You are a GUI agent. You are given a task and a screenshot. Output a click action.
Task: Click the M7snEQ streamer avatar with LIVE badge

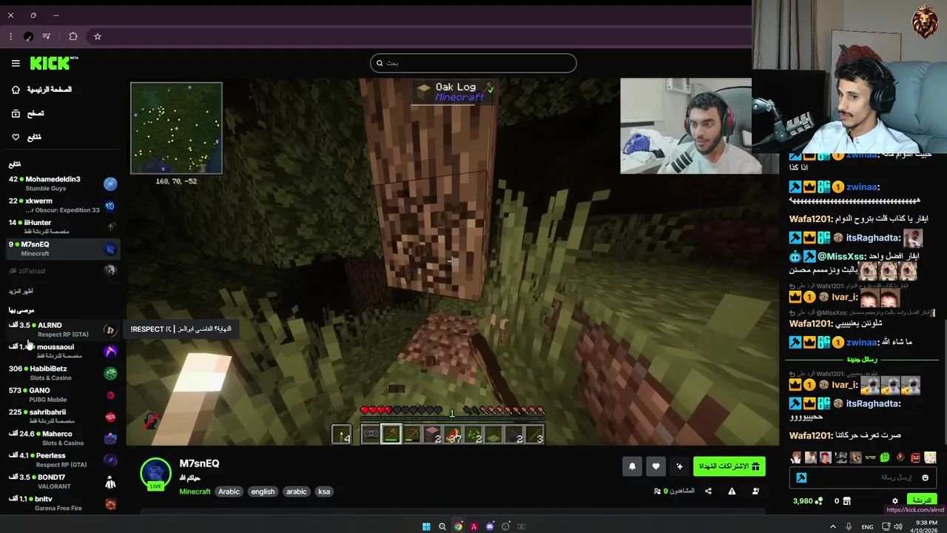pos(156,475)
